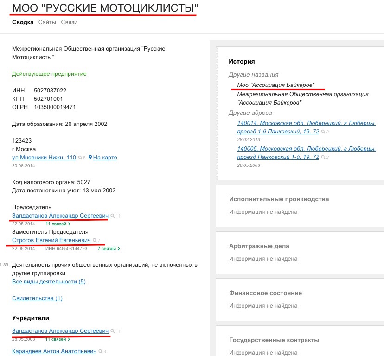Viewport: 384px width, 356px height.
Task: Click the ИНН 645503144793 text under Строгов
Action: 66,248
